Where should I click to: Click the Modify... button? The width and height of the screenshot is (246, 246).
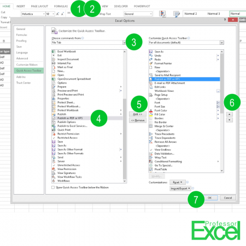[157, 176]
